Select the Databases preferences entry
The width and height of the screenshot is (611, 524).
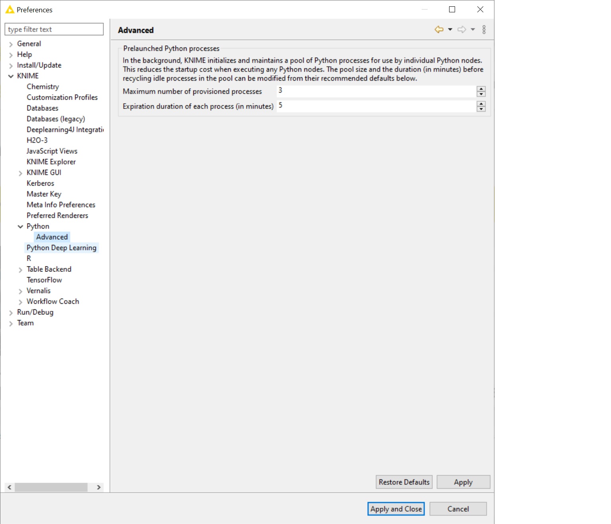click(42, 108)
